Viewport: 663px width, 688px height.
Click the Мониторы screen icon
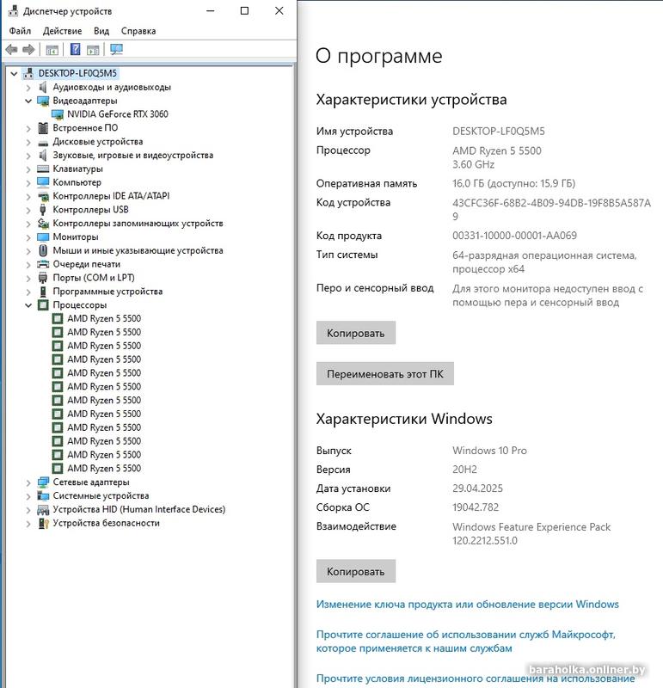(x=43, y=237)
